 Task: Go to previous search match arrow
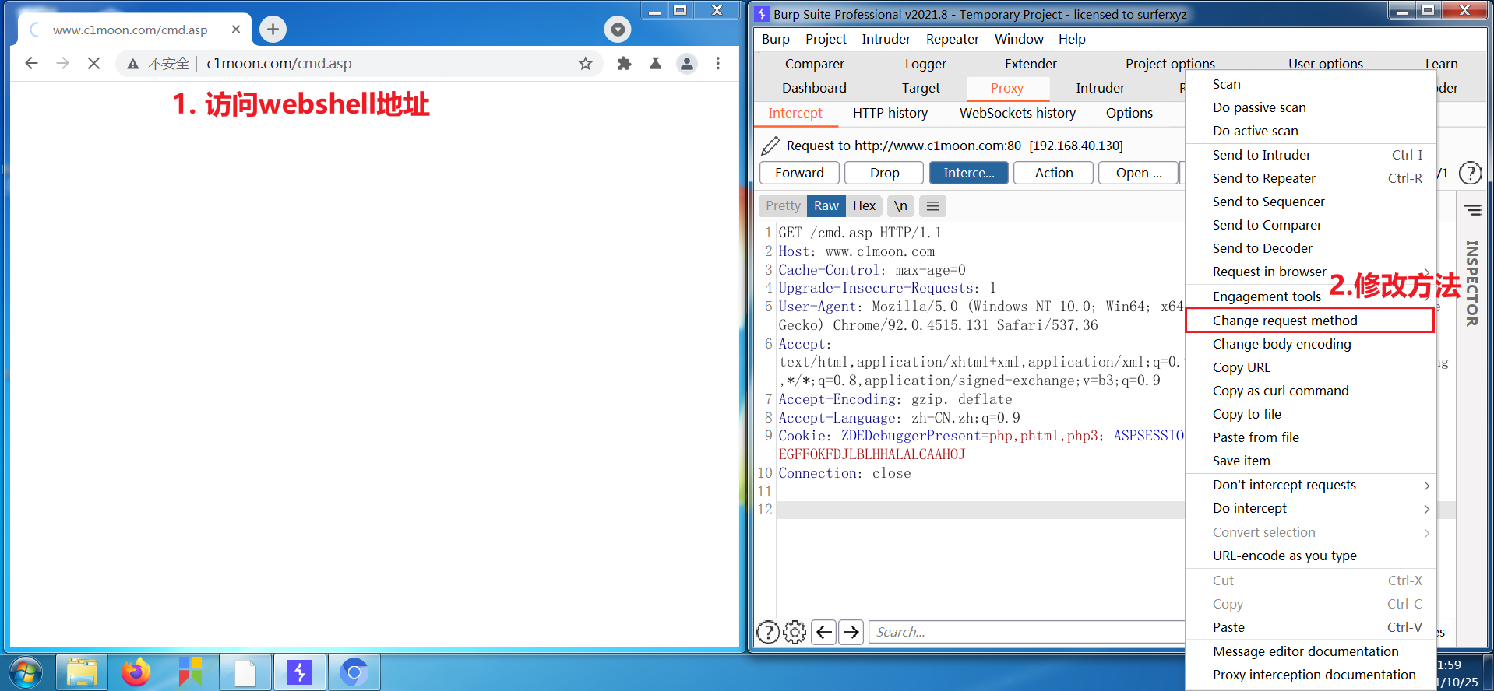coord(824,632)
